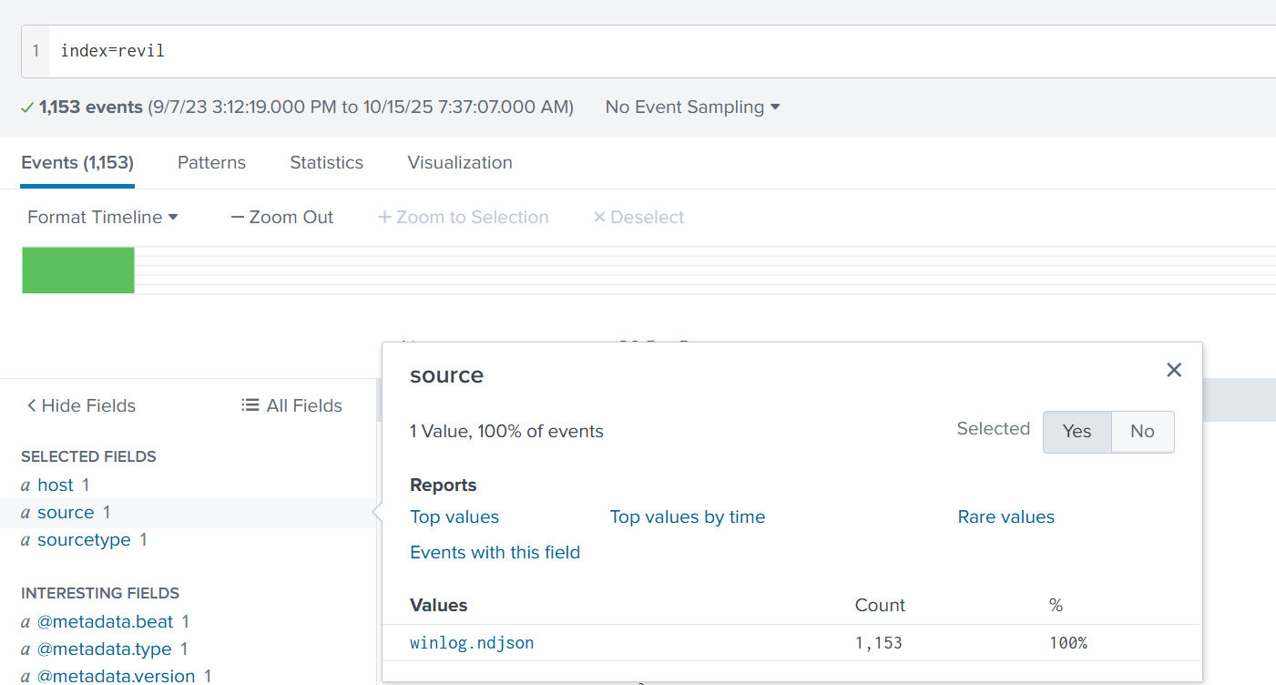1276x685 pixels.
Task: Open the Top values report
Action: point(454,516)
